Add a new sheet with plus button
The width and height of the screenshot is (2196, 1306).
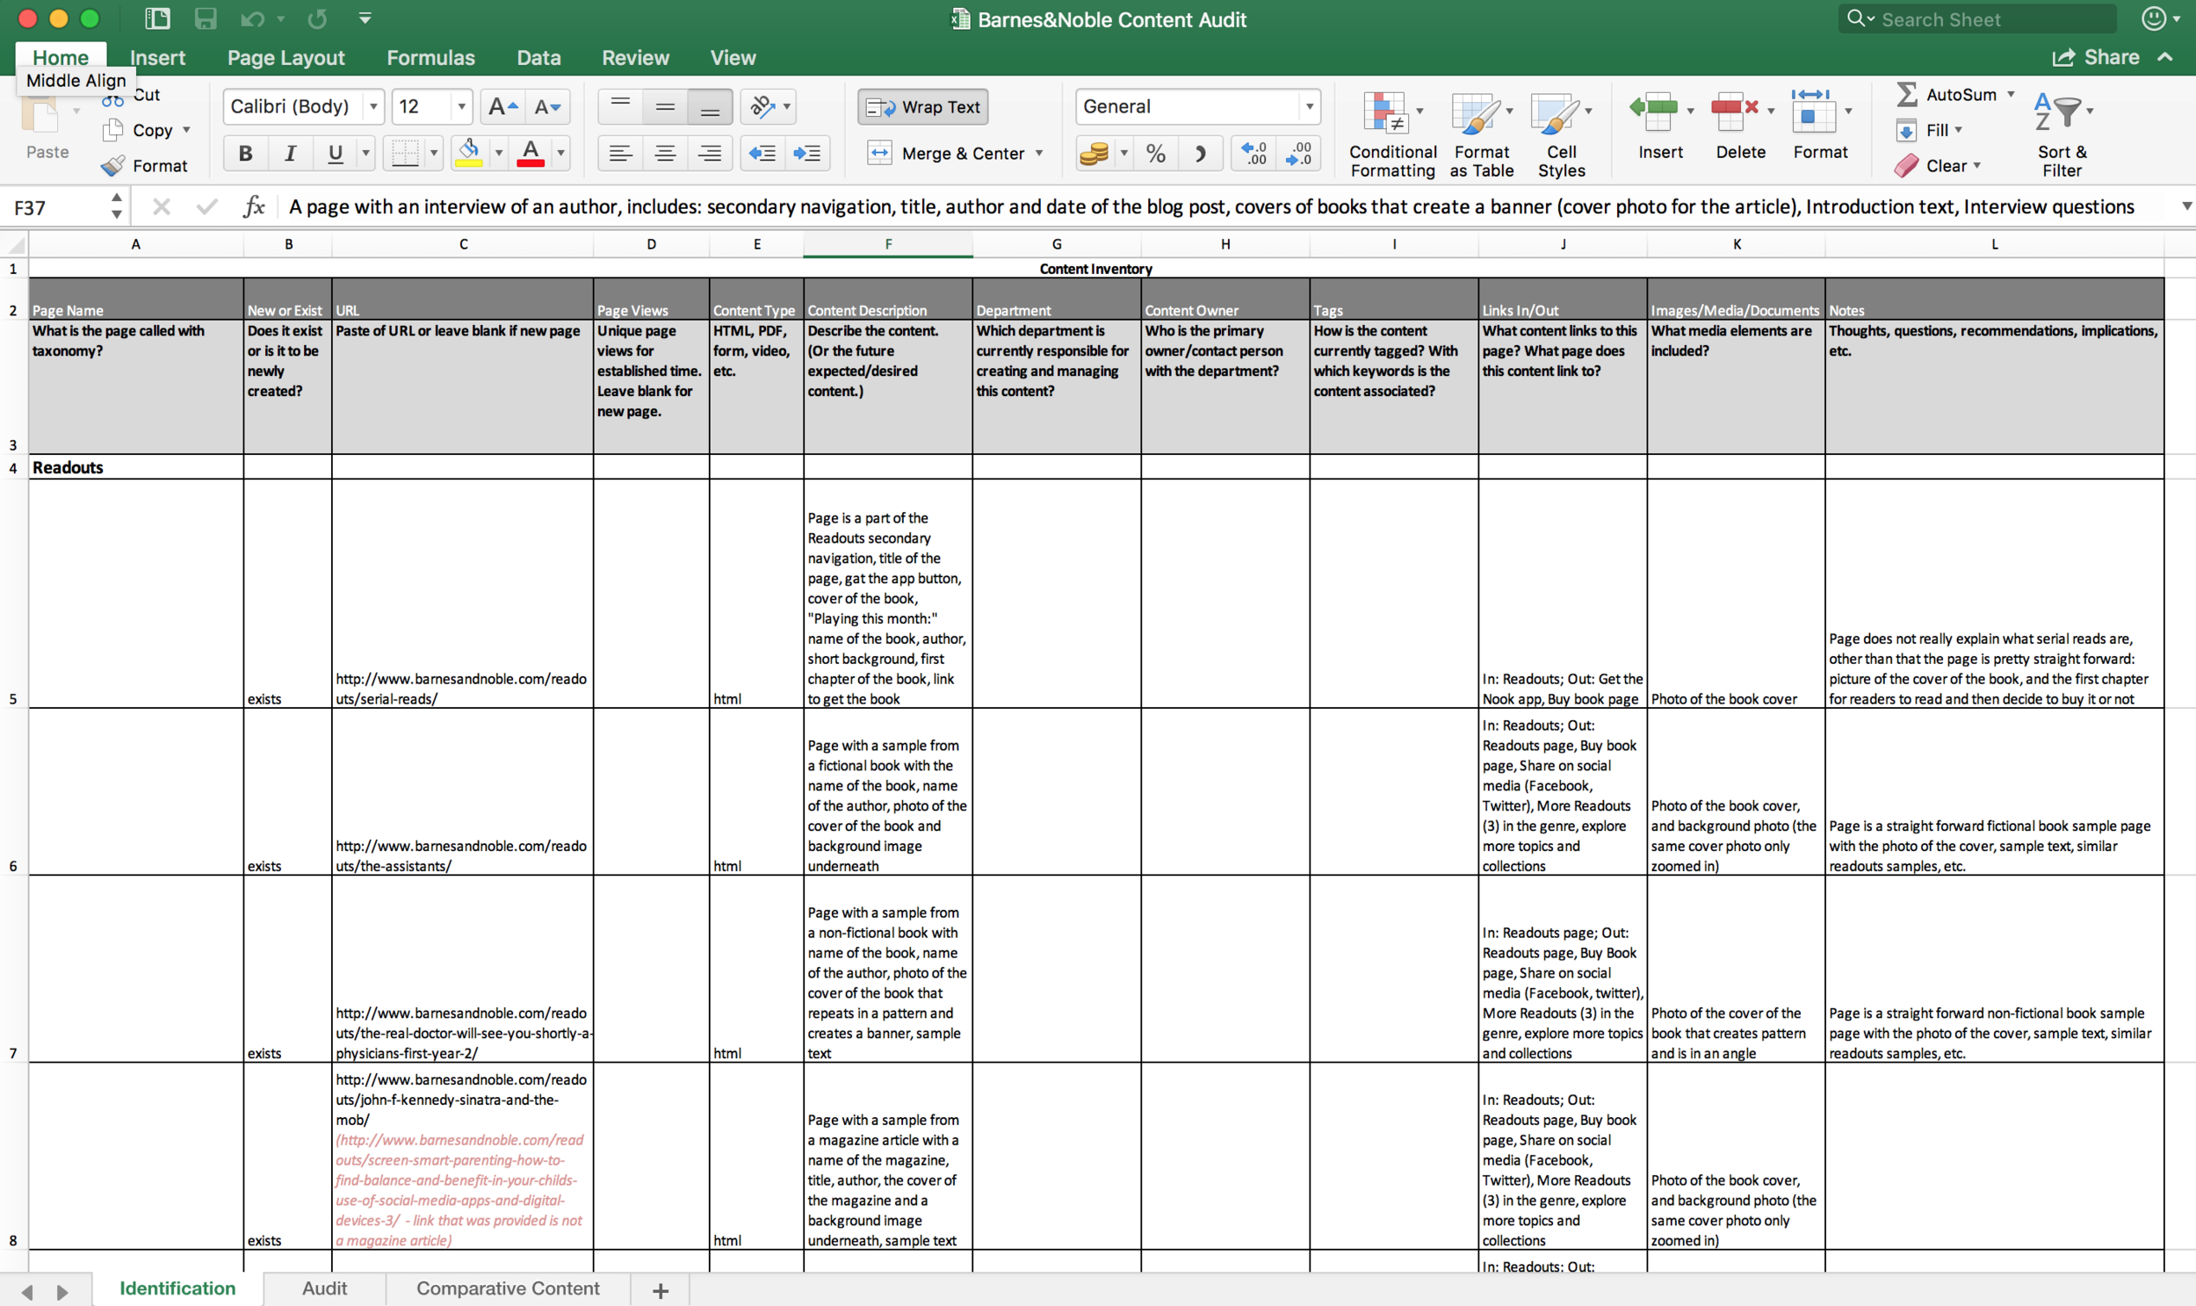point(661,1290)
